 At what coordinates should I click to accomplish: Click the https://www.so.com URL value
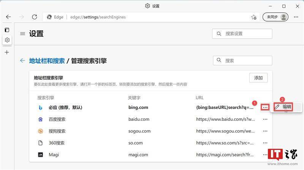(225, 143)
